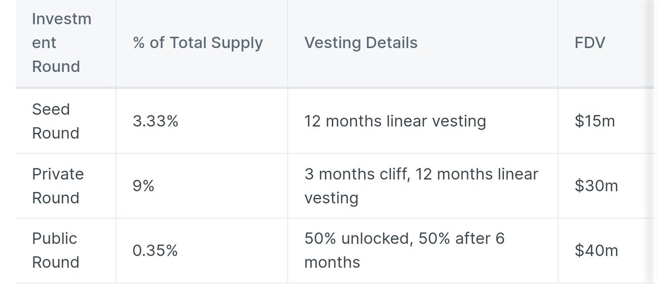Click the 0.35% supply cell
669x284 pixels.
point(156,251)
